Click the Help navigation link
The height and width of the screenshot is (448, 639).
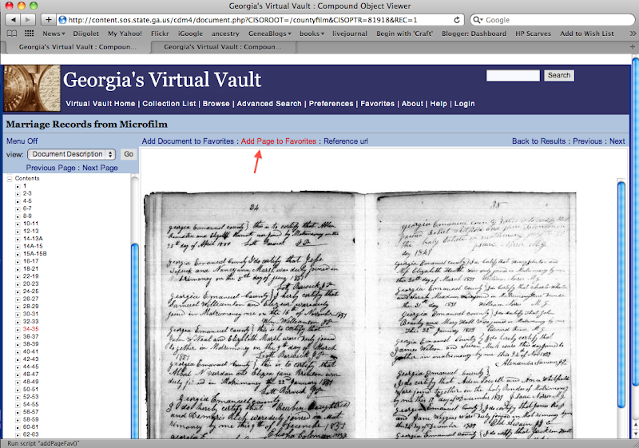(x=439, y=104)
